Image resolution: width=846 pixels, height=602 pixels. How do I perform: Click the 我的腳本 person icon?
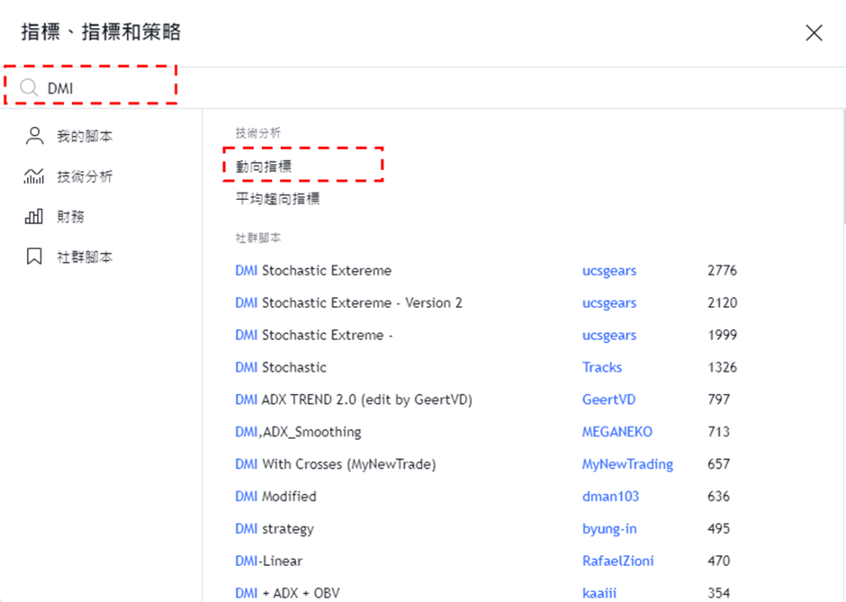[34, 136]
